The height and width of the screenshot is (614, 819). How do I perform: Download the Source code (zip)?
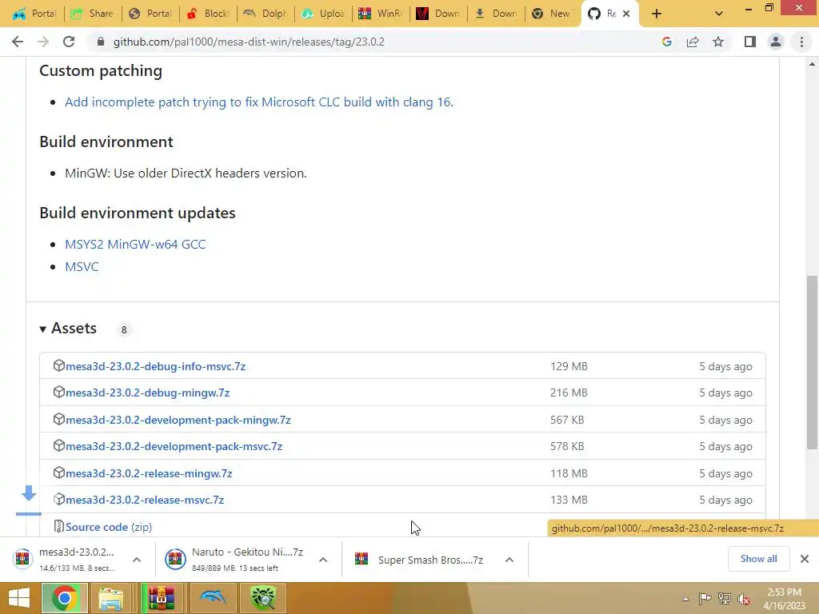(109, 527)
